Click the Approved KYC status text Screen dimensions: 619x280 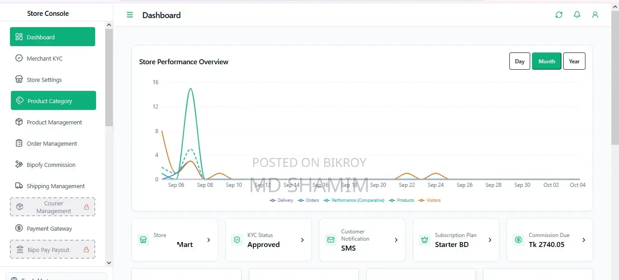[263, 245]
